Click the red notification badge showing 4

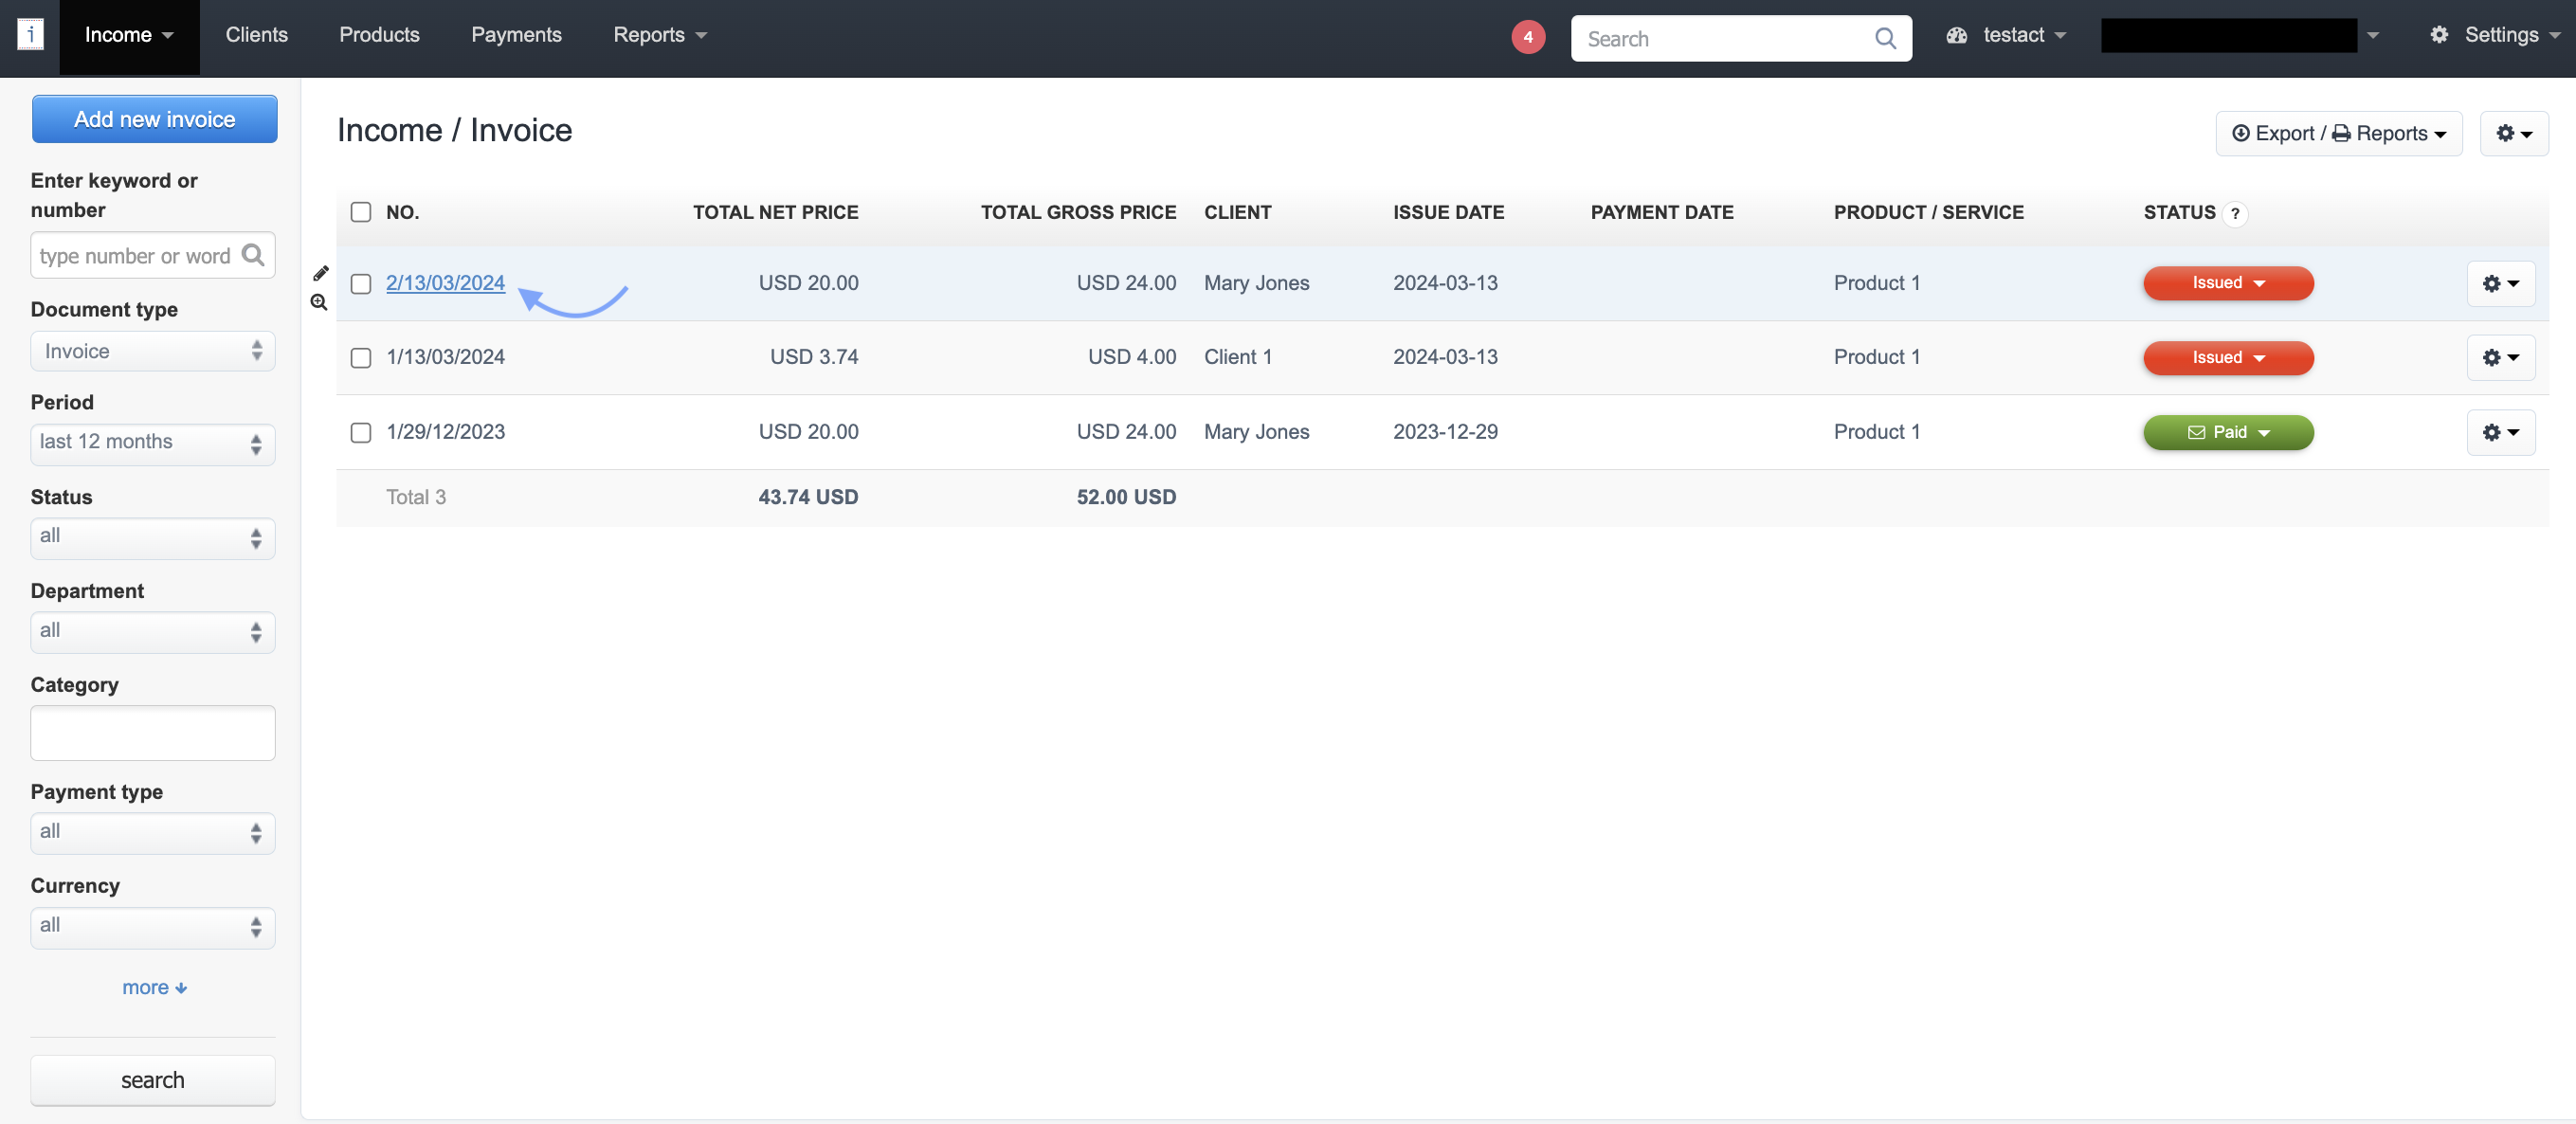[1527, 38]
